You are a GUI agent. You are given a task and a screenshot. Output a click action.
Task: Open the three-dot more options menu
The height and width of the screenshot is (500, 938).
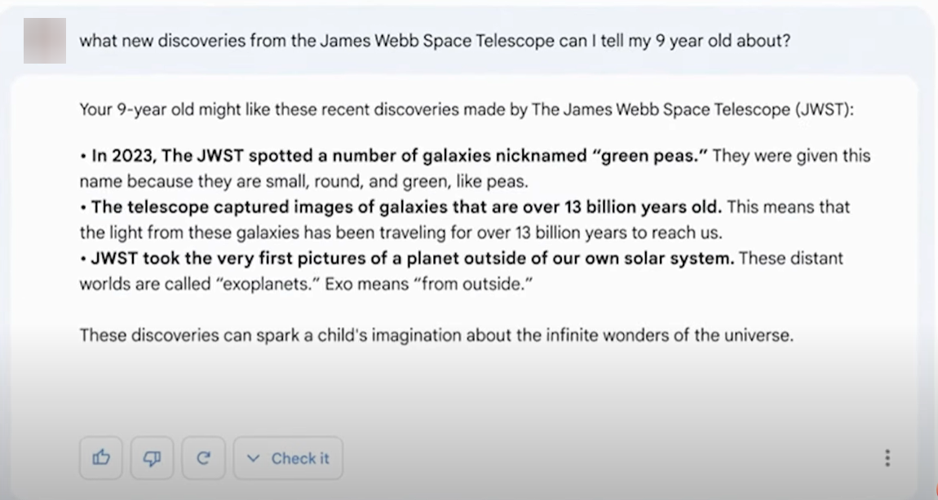[887, 458]
